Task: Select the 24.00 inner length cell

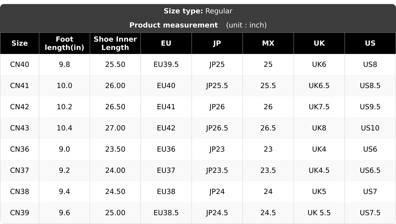Action: tap(115, 171)
